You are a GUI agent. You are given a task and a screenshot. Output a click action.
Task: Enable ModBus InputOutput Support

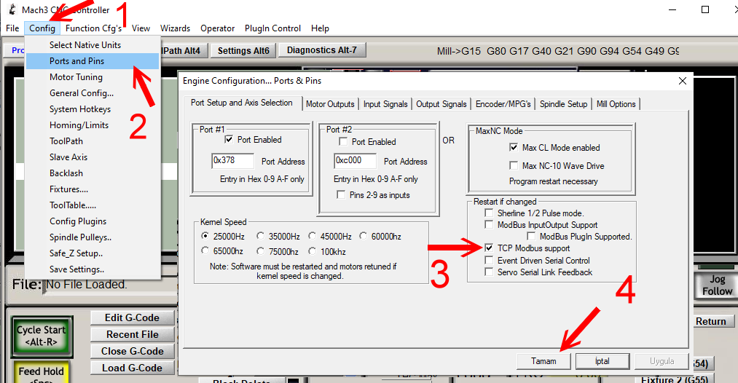pos(489,225)
